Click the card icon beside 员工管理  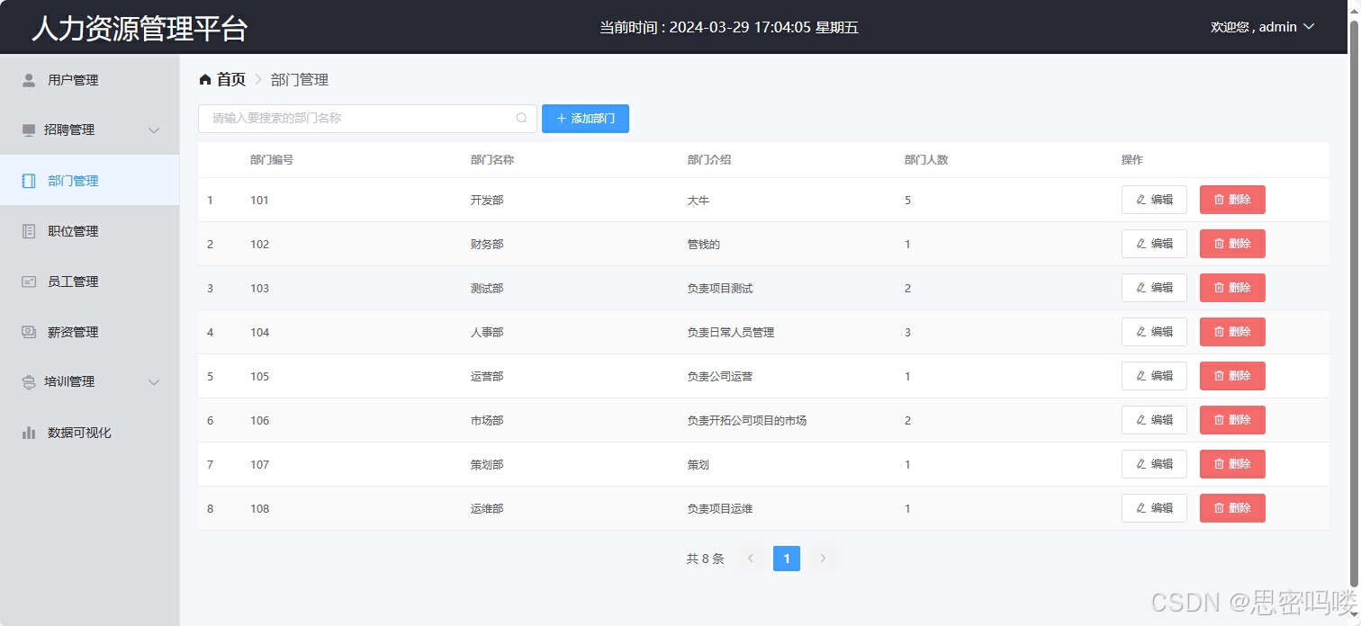coord(29,282)
